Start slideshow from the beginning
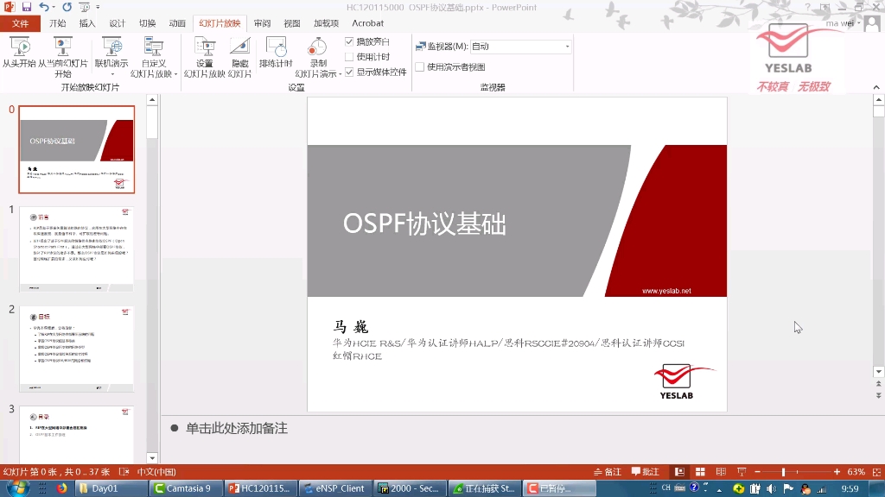 click(x=19, y=56)
